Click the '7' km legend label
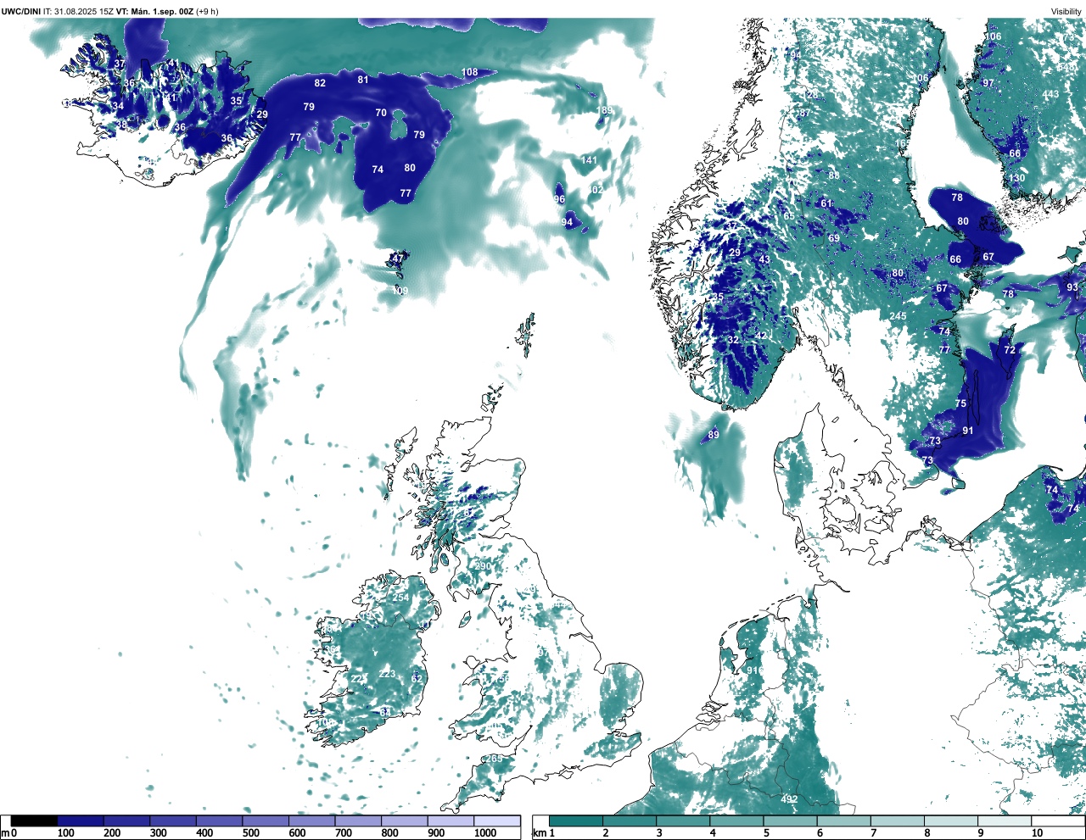1086x840 pixels. 873,833
